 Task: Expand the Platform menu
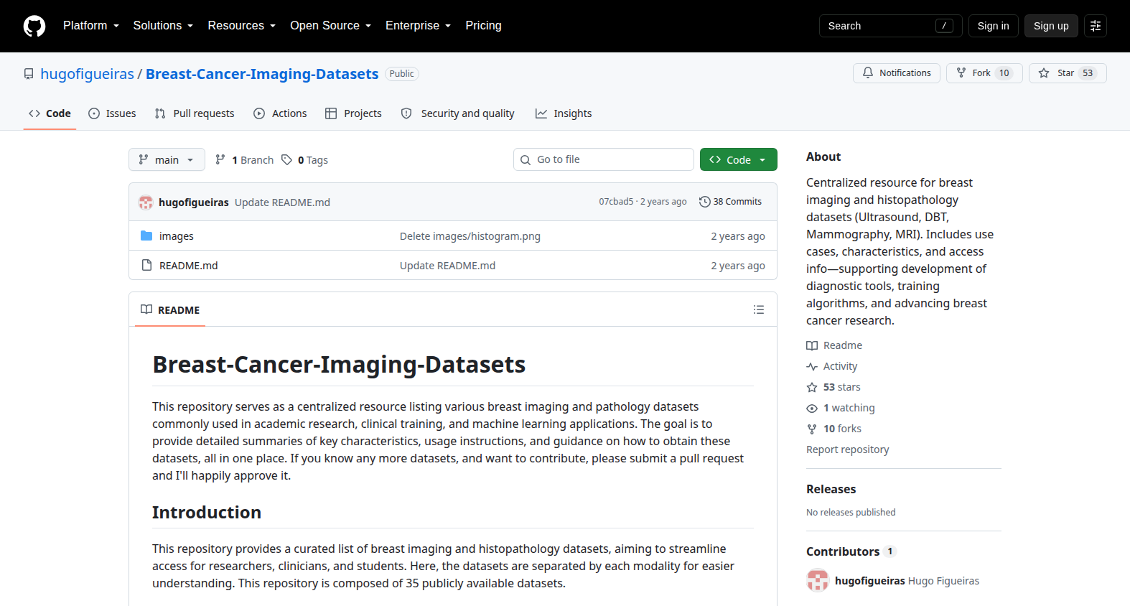[91, 26]
